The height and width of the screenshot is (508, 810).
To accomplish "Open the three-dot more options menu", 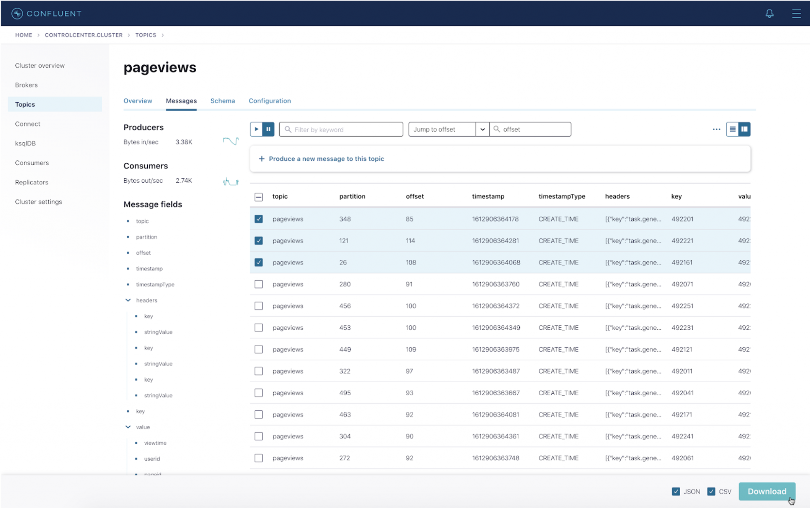I will coord(716,129).
